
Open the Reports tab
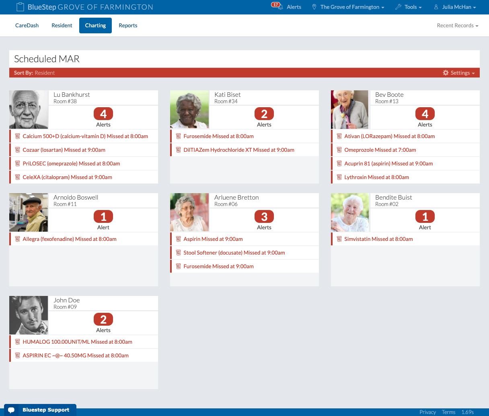(x=128, y=25)
